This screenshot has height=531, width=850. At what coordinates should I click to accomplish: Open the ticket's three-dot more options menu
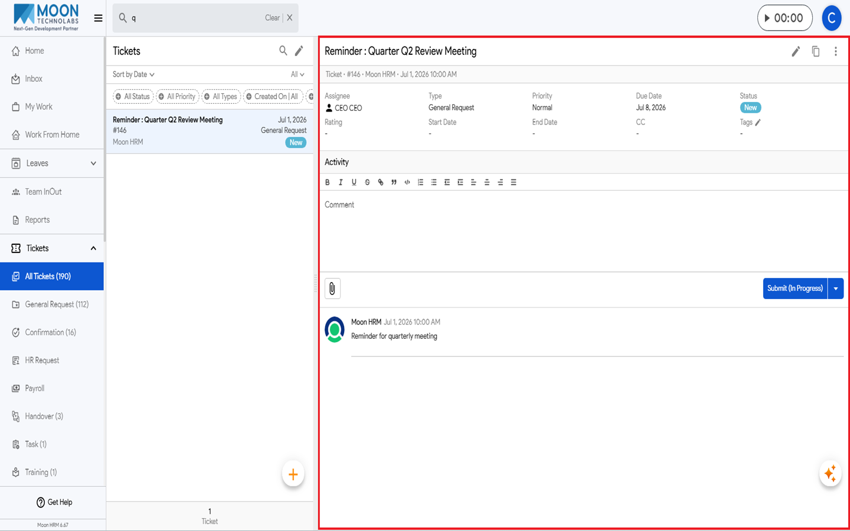pos(836,51)
